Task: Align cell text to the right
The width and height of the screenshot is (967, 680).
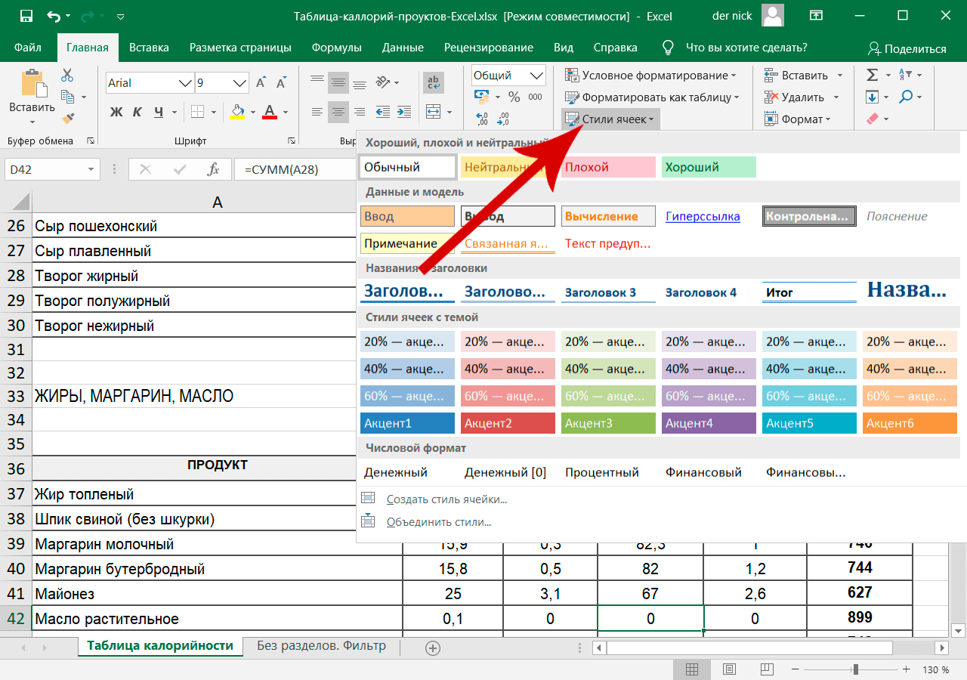Action: (361, 112)
